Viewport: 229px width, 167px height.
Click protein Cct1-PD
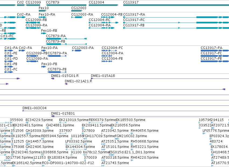click(x=11, y=59)
